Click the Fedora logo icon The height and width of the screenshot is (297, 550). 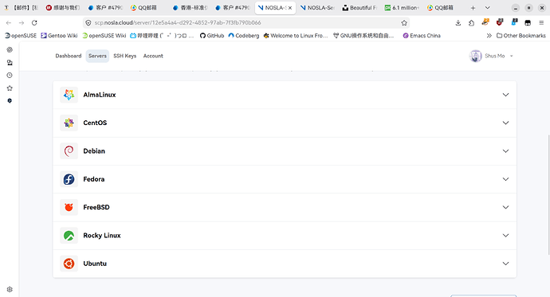(x=69, y=179)
